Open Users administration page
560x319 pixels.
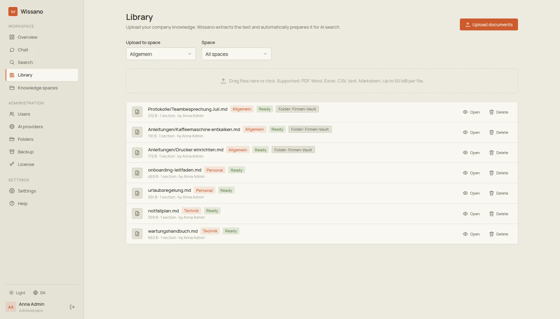[x=42, y=114]
